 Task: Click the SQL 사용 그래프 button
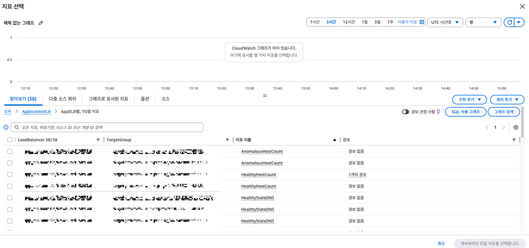466,112
